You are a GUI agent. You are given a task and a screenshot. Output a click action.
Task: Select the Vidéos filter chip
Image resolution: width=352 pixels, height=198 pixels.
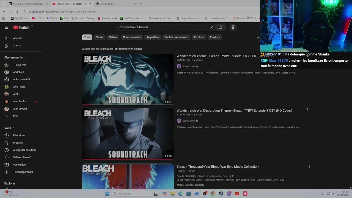point(113,37)
